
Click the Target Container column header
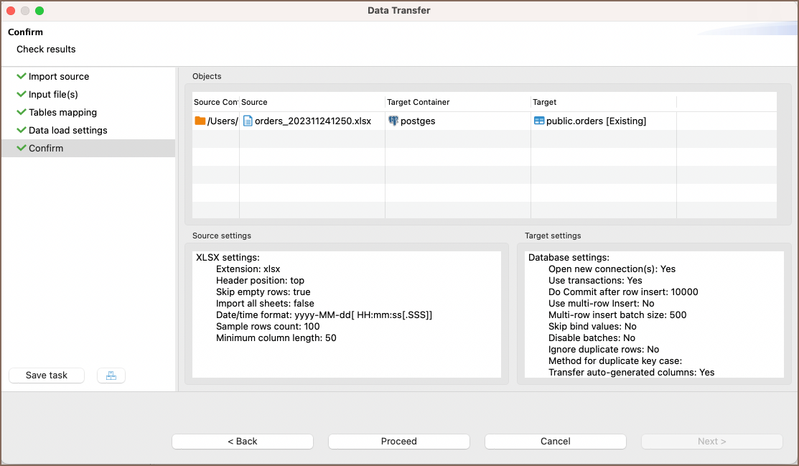pyautogui.click(x=419, y=102)
